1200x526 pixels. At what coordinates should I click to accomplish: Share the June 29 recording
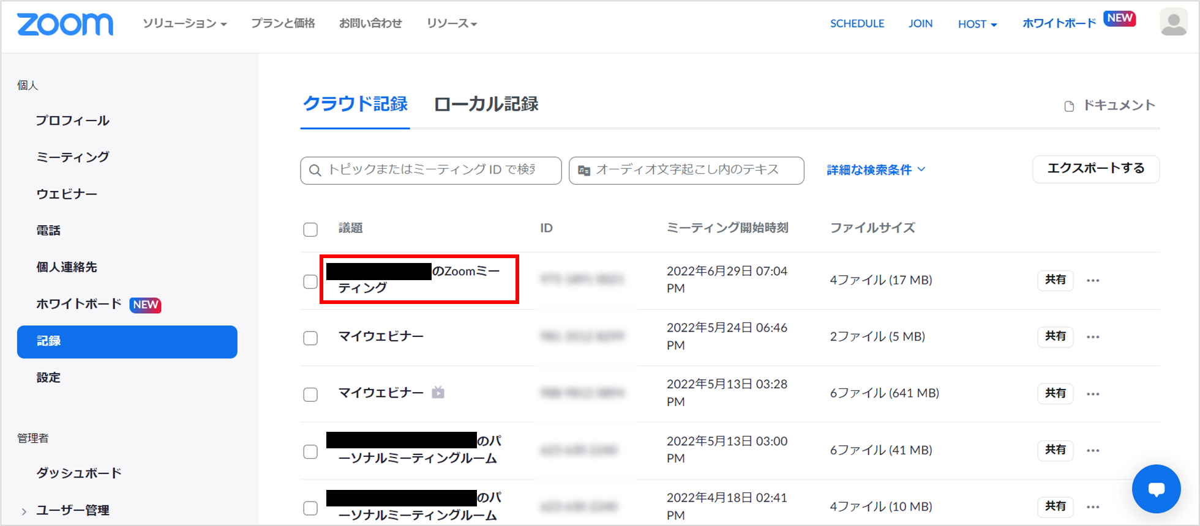(x=1056, y=280)
